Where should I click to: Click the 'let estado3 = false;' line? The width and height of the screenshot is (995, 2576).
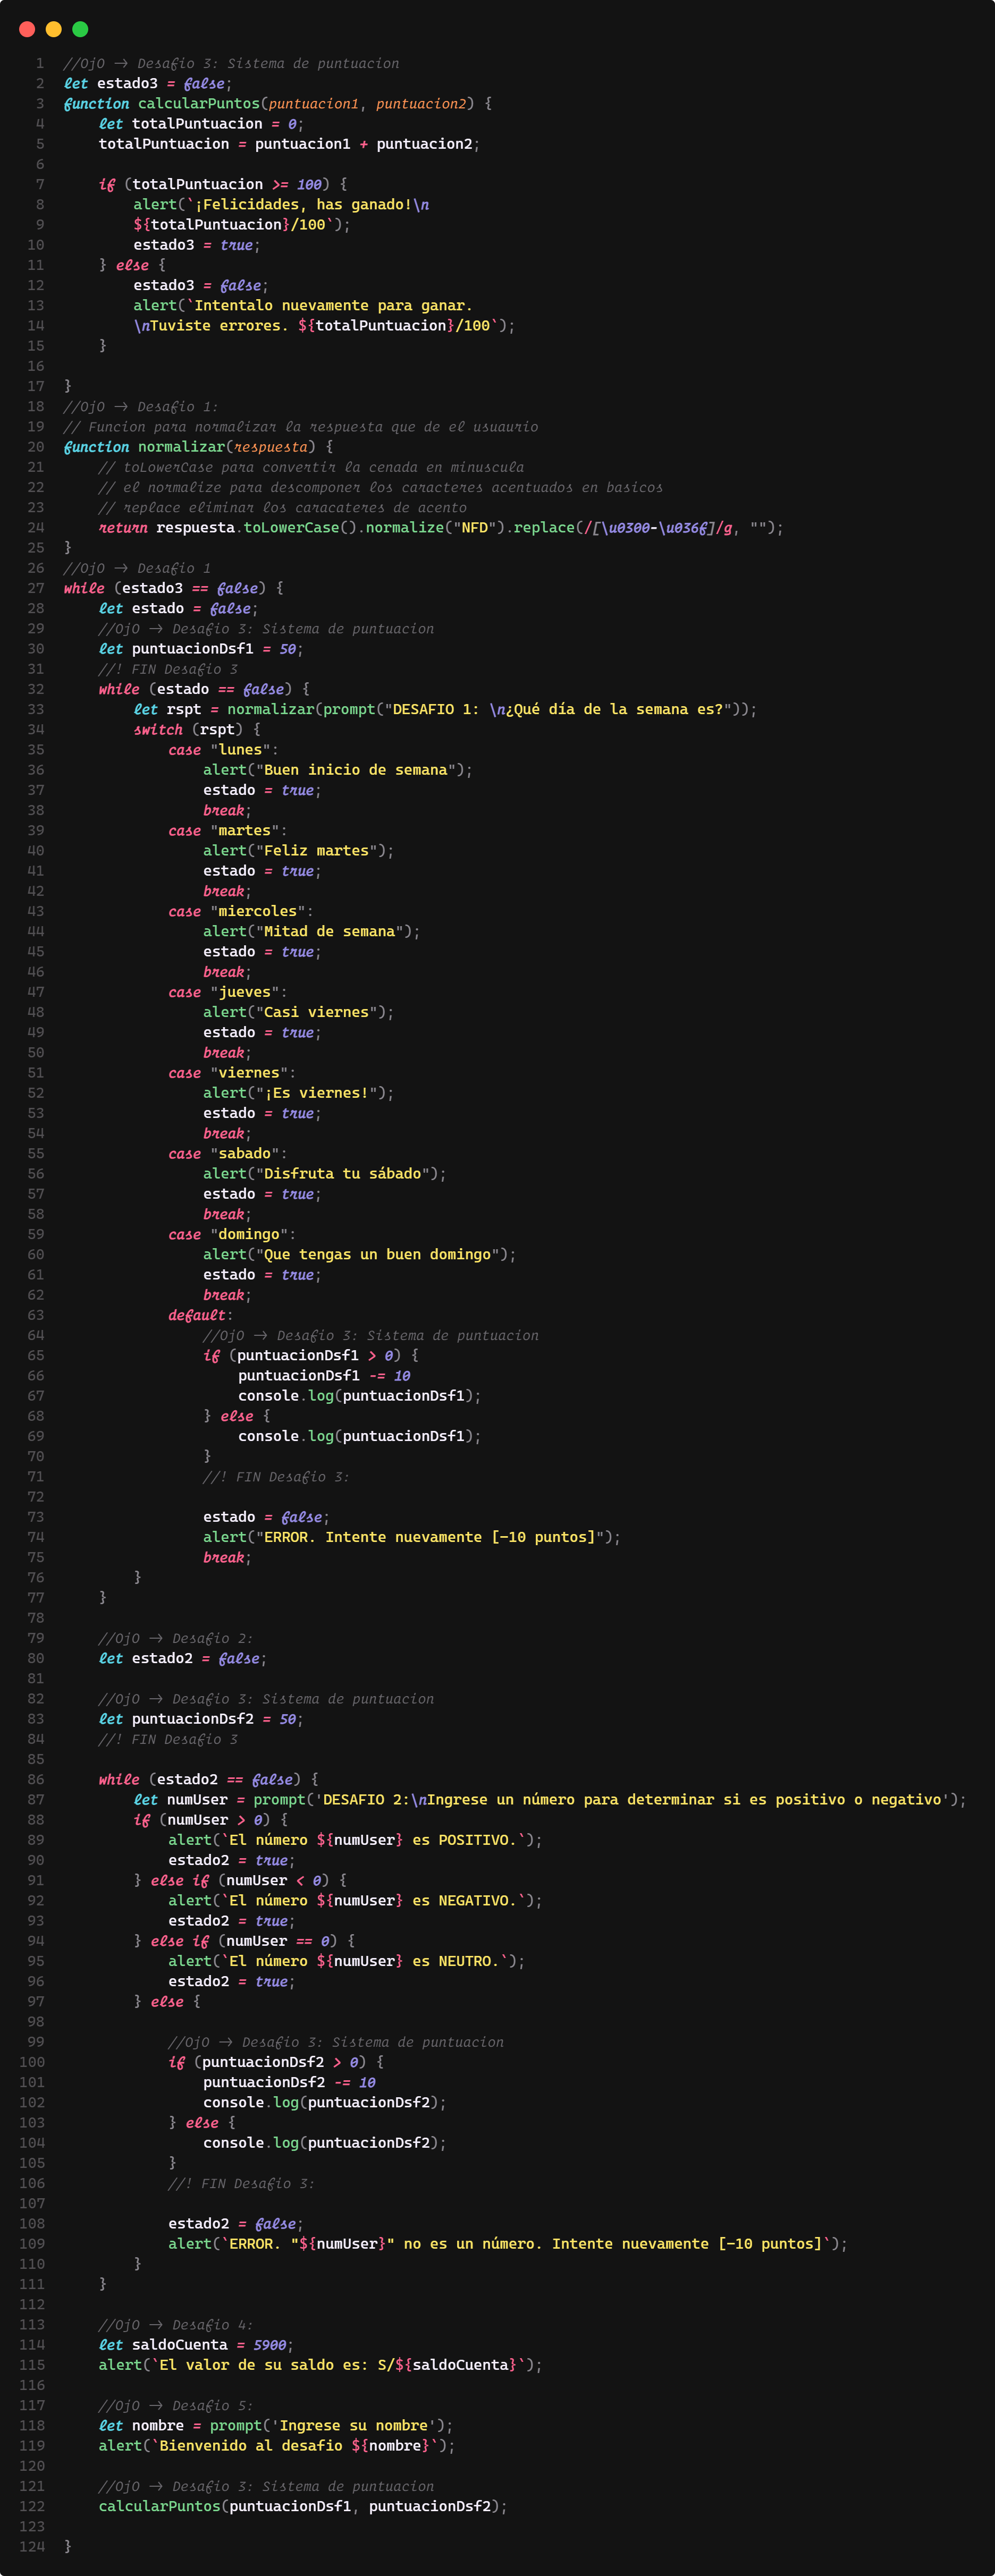[148, 84]
